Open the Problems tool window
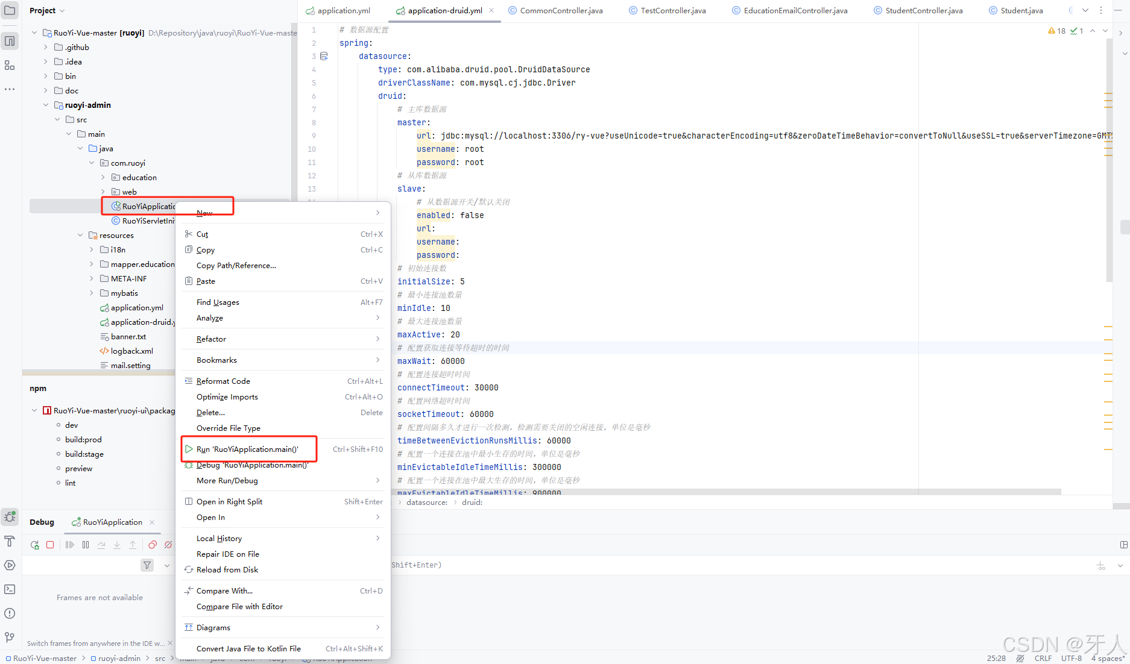Image resolution: width=1130 pixels, height=664 pixels. [10, 613]
